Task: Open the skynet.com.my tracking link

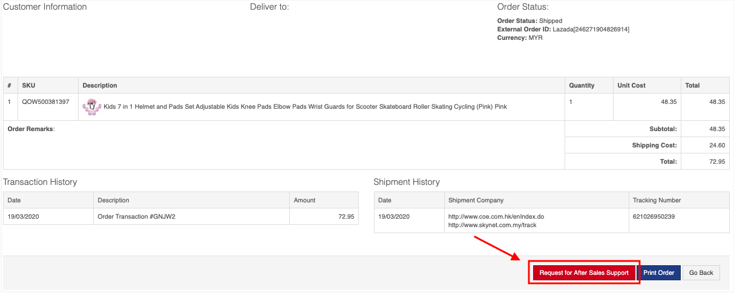Action: [492, 225]
